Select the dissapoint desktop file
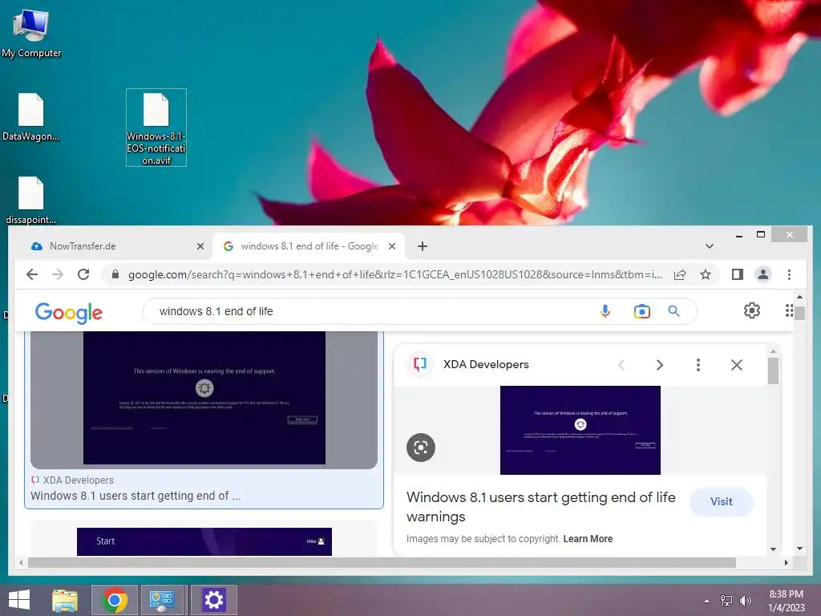 click(x=31, y=200)
